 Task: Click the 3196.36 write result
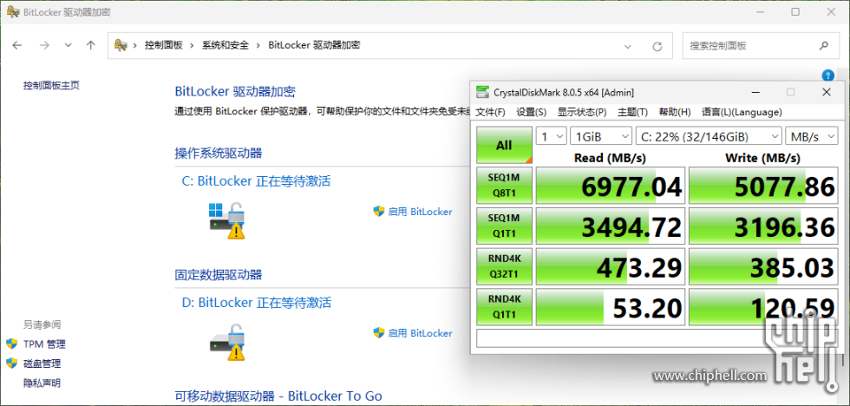(x=763, y=226)
